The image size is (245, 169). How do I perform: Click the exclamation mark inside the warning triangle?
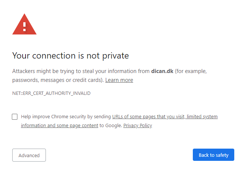tap(24, 26)
